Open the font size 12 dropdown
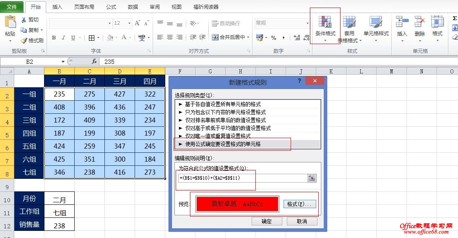The height and width of the screenshot is (238, 458). tap(129, 23)
